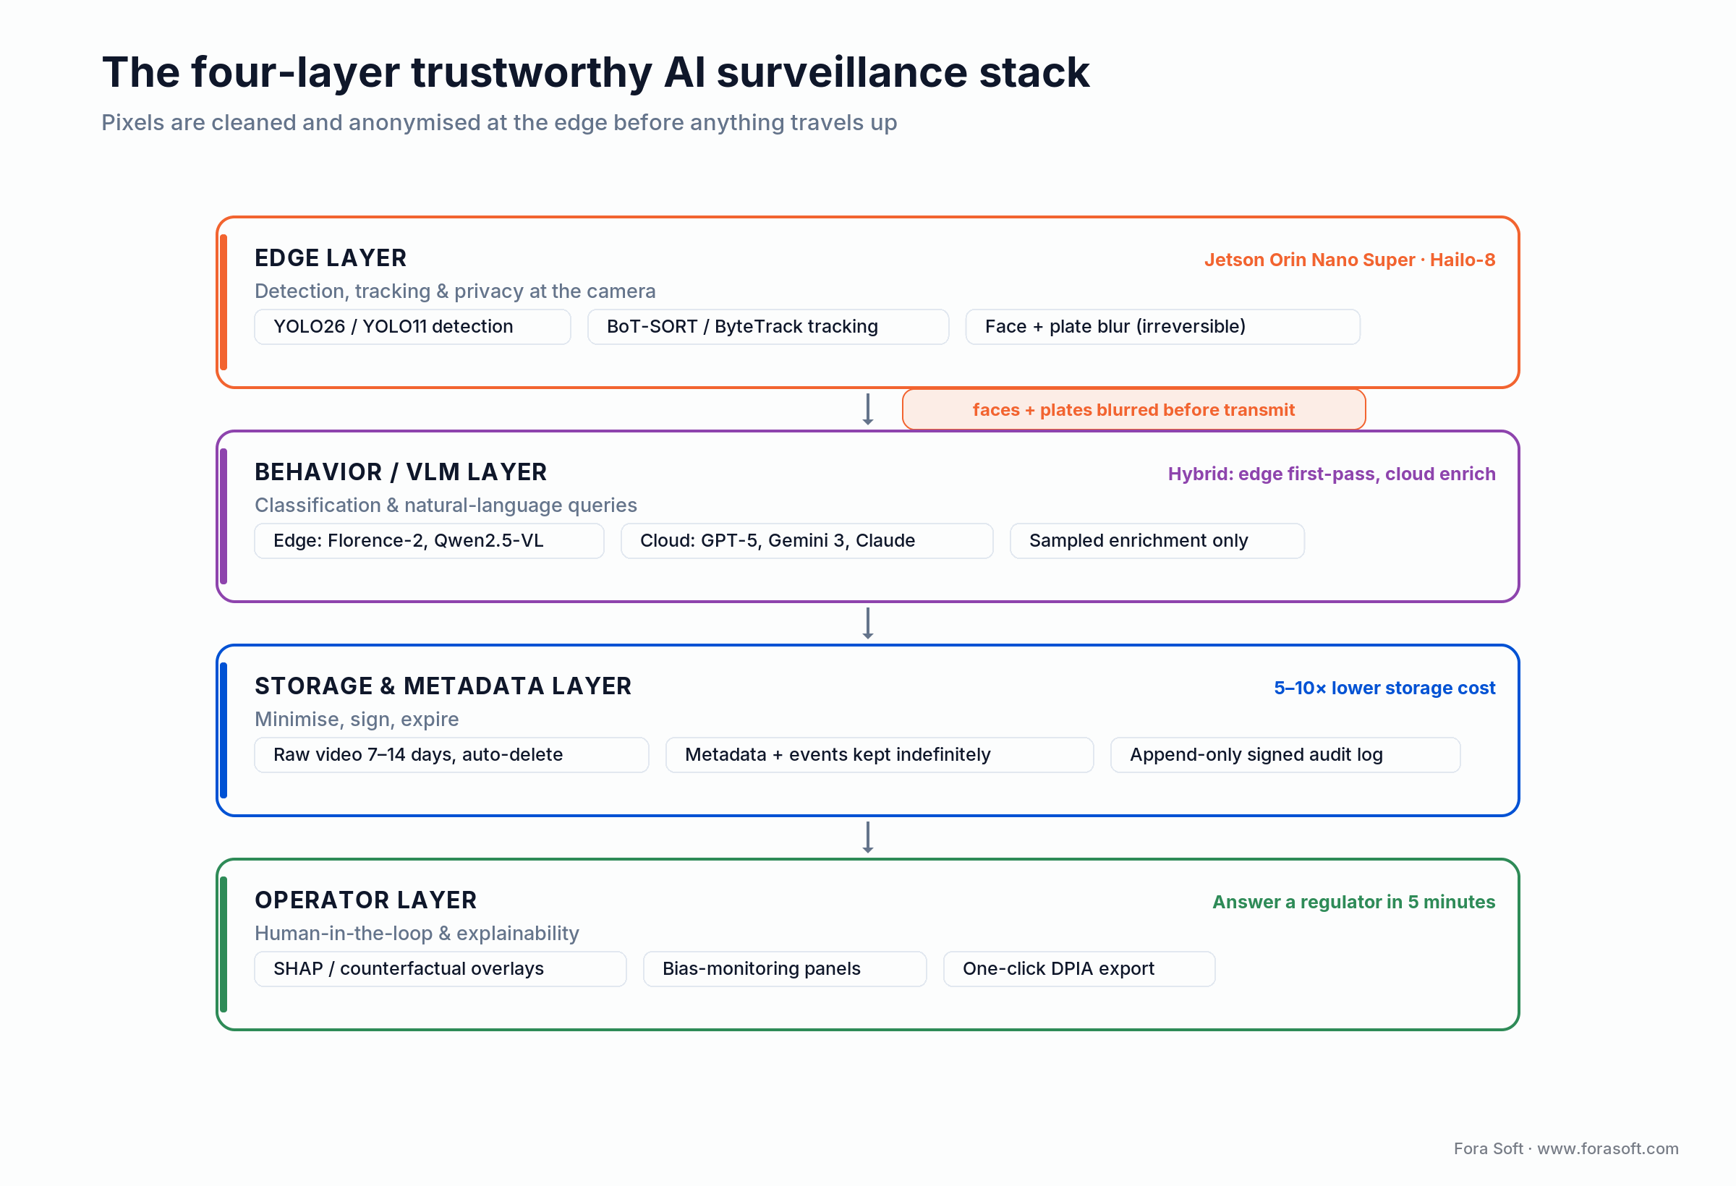Click the "Minimise, sign, expire" text
The image size is (1736, 1186).
[x=357, y=720]
